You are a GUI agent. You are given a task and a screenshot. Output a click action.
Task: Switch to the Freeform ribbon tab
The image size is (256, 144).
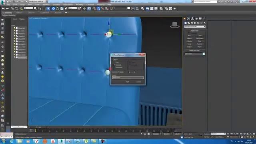pos(19,12)
